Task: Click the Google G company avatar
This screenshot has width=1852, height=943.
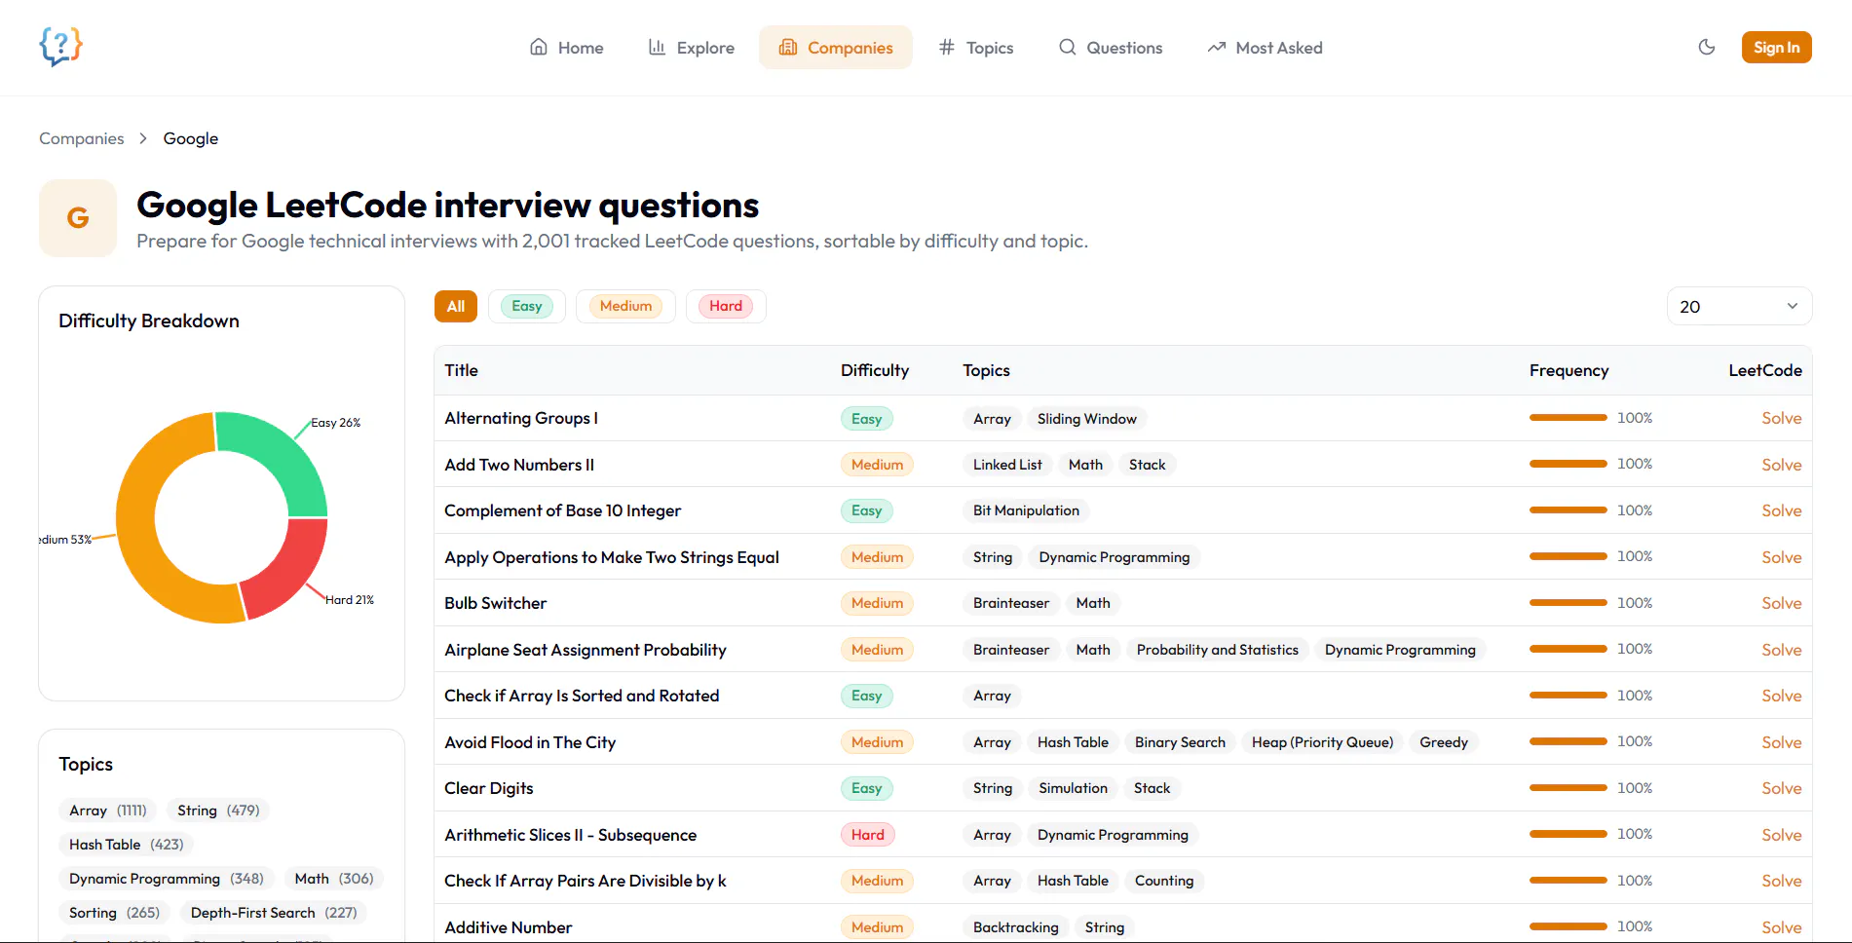Action: pyautogui.click(x=78, y=218)
